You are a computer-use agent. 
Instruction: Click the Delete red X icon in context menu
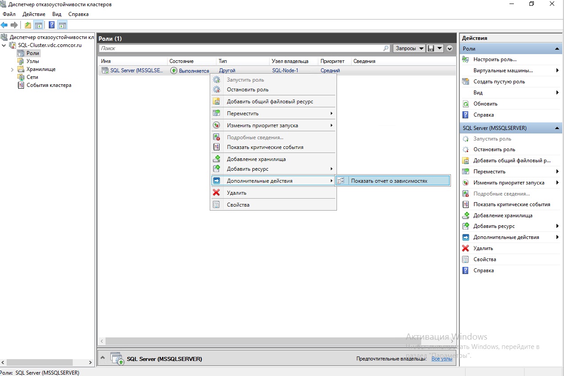click(216, 192)
